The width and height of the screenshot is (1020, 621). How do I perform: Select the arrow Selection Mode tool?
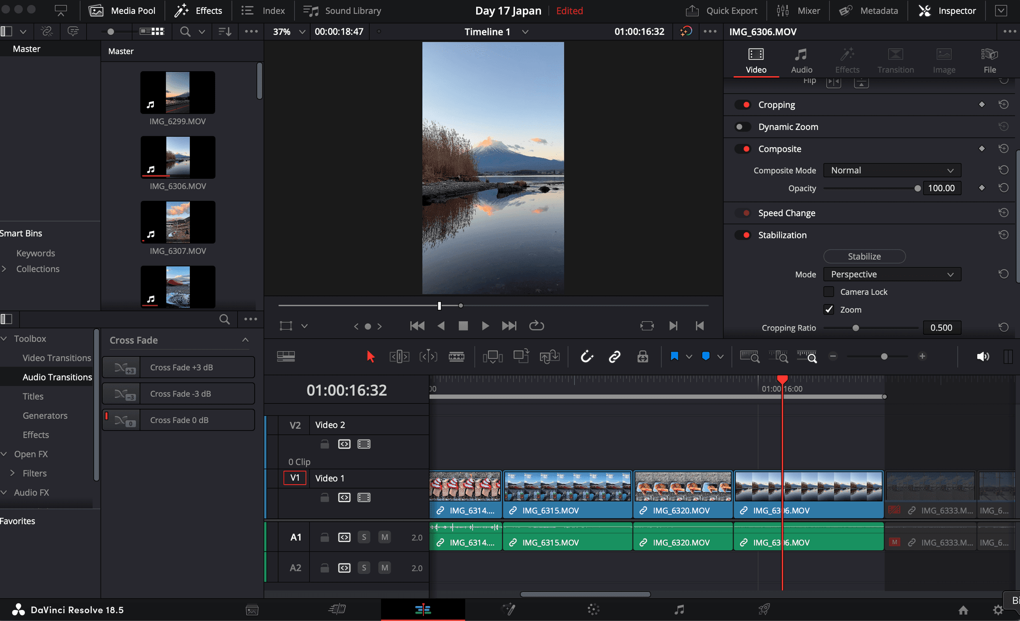370,357
